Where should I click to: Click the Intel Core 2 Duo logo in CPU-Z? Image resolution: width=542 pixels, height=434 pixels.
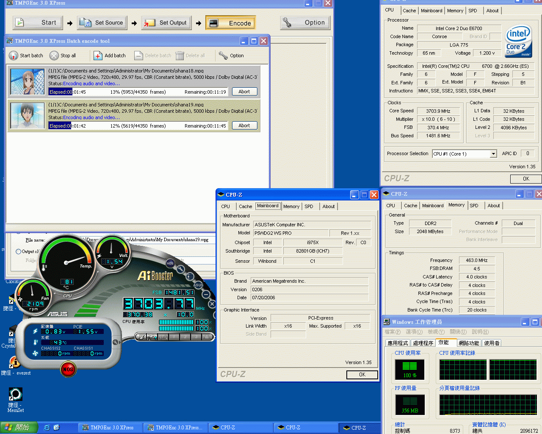pos(518,41)
